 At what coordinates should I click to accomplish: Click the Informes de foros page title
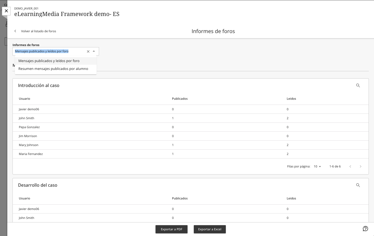point(213,31)
